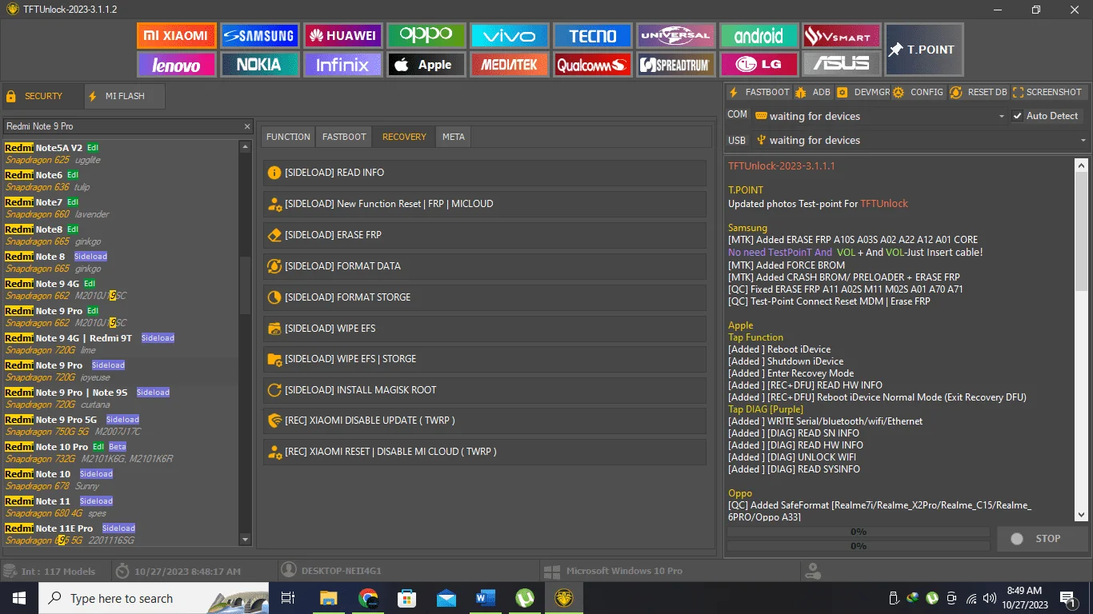This screenshot has height=614, width=1093.
Task: Choose the Spreadtrum chipset logo
Action: pyautogui.click(x=675, y=65)
